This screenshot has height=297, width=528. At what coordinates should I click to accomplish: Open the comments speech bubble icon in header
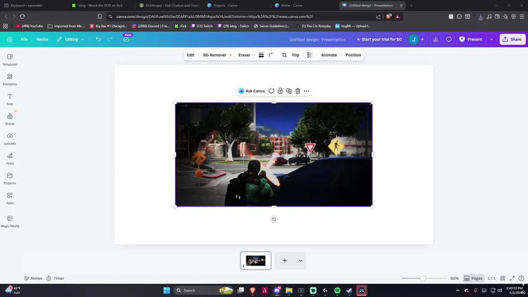(x=449, y=39)
